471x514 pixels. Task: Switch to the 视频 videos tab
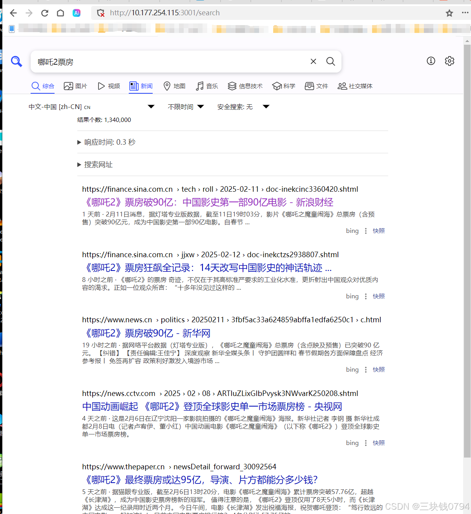point(109,86)
